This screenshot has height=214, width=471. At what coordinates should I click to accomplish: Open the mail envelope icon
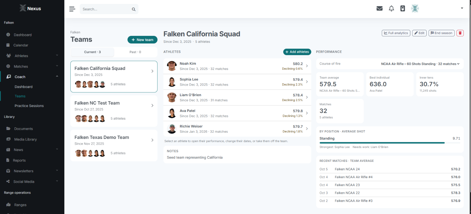[380, 8]
